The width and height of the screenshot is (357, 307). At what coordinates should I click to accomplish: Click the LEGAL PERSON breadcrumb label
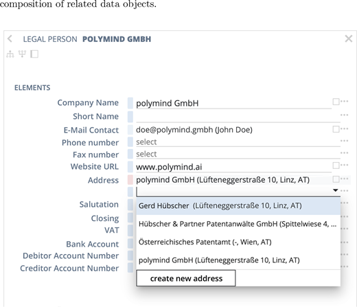point(50,39)
